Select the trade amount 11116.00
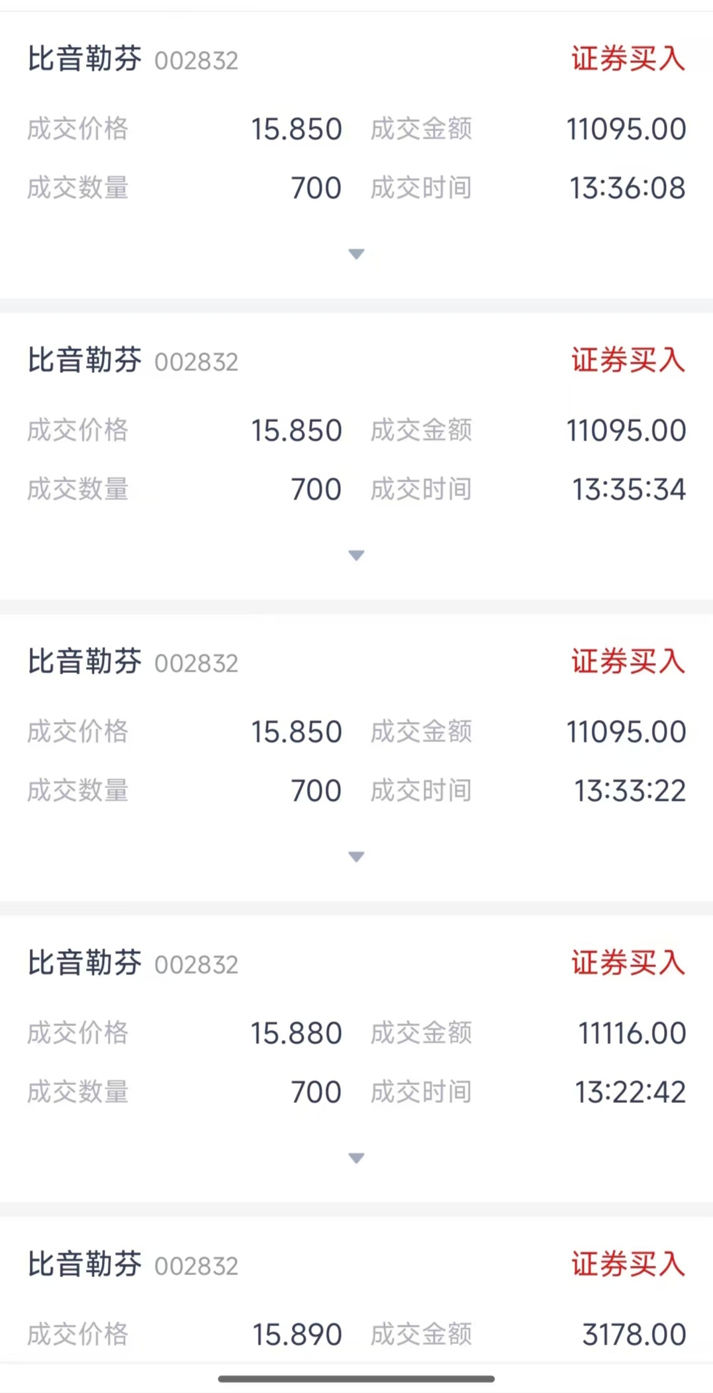Screen dimensions: 713x1393 pyautogui.click(x=632, y=1033)
